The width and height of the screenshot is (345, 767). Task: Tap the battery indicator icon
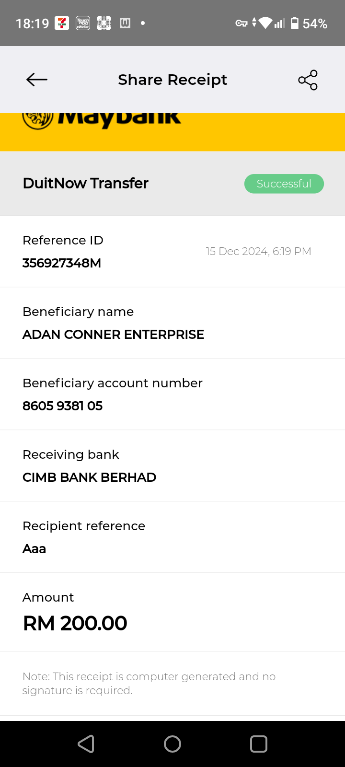[295, 23]
